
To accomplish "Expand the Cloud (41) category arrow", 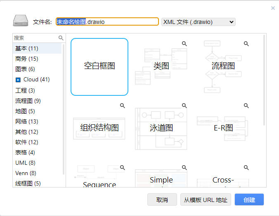I will [18, 80].
